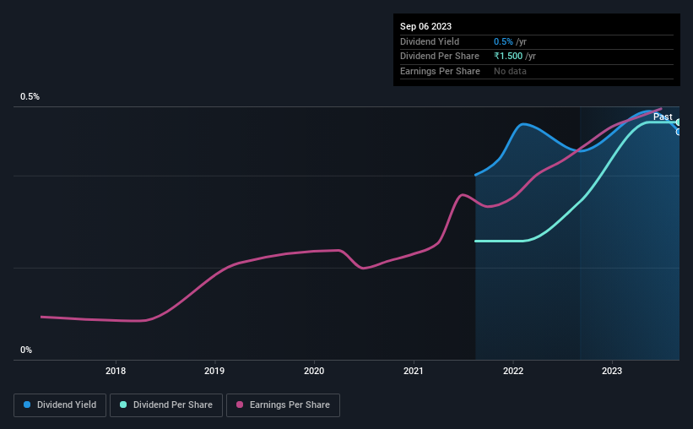
Task: Toggle the Dividend Per Share legend button
Action: 166,405
